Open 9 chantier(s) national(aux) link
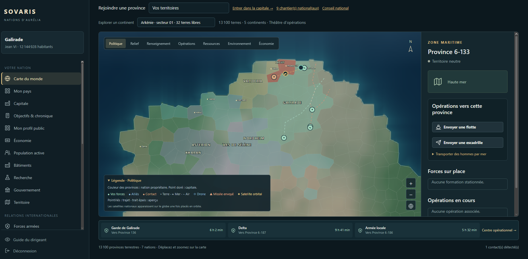 pyautogui.click(x=297, y=8)
